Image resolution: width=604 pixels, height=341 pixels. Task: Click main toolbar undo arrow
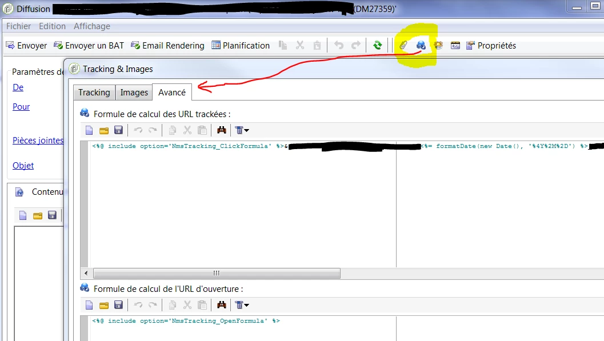click(339, 46)
